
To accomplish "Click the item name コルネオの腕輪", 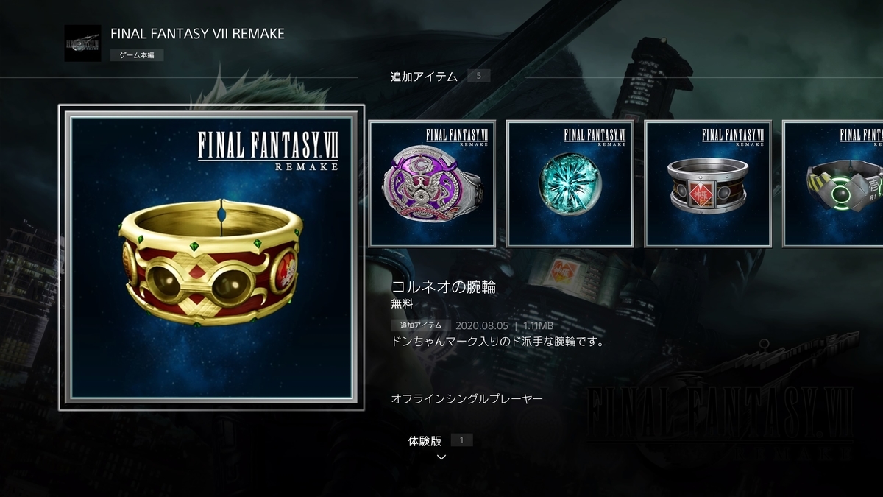I will click(444, 287).
